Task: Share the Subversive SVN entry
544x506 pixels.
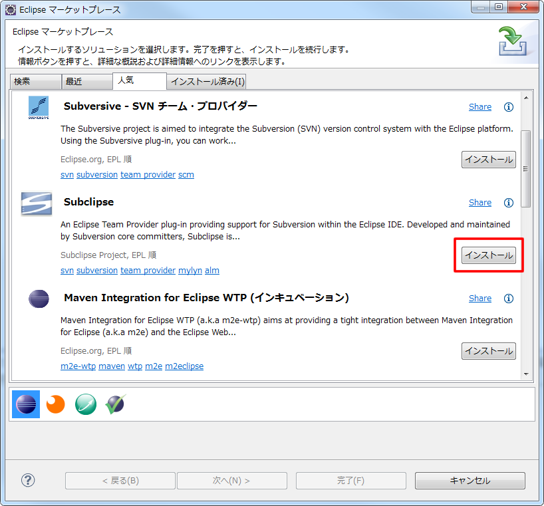Action: 479,107
